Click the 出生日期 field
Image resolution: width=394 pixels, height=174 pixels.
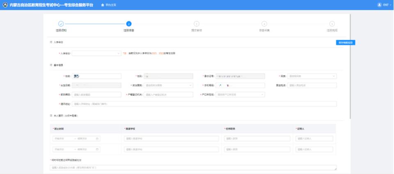(96, 86)
